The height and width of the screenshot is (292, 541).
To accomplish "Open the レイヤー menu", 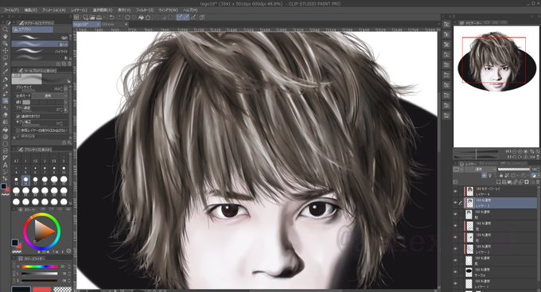I will 79,10.
